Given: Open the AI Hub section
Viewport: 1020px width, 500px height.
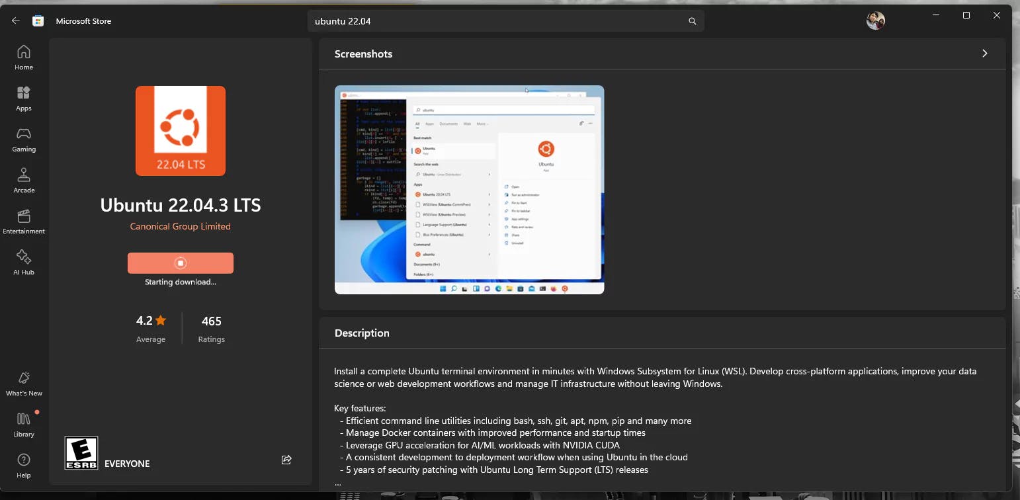Looking at the screenshot, I should click(24, 263).
